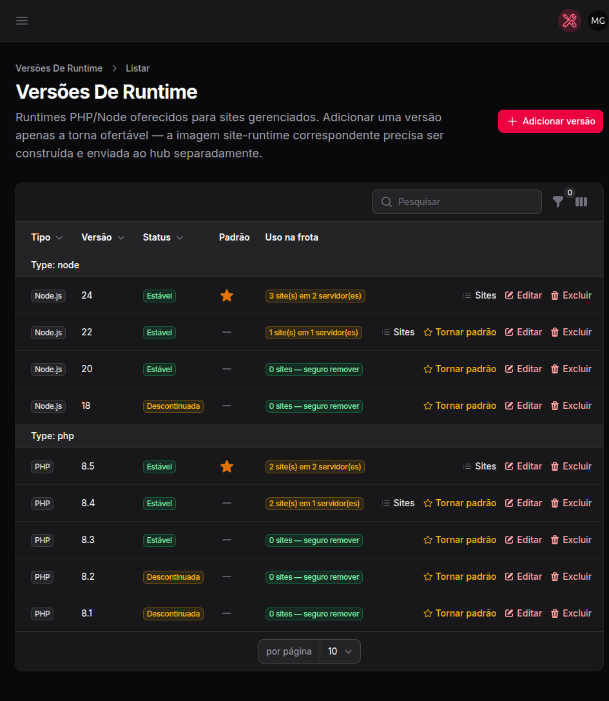Delete the Node.js 20 version
Screen dimensions: 609x701
[x=571, y=369]
